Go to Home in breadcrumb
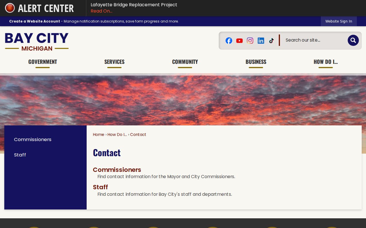366x228 pixels. coord(98,135)
